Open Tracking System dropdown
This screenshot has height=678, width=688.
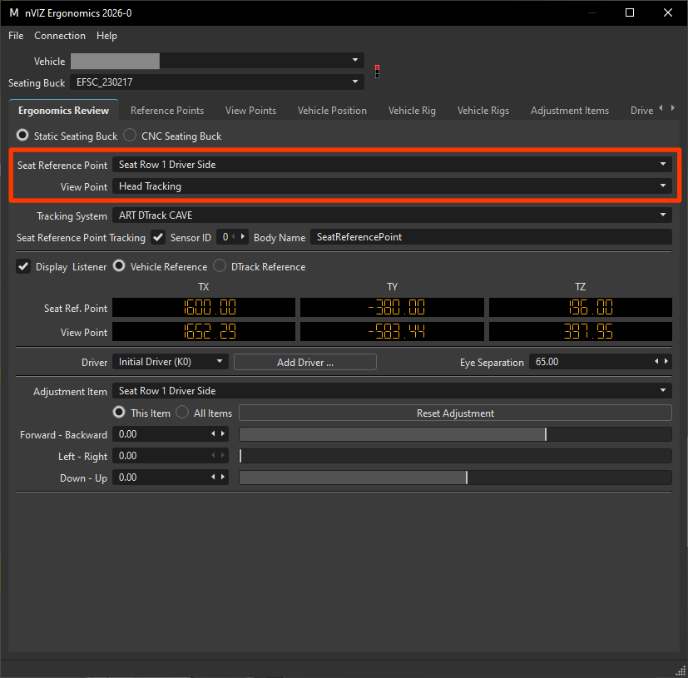[392, 215]
